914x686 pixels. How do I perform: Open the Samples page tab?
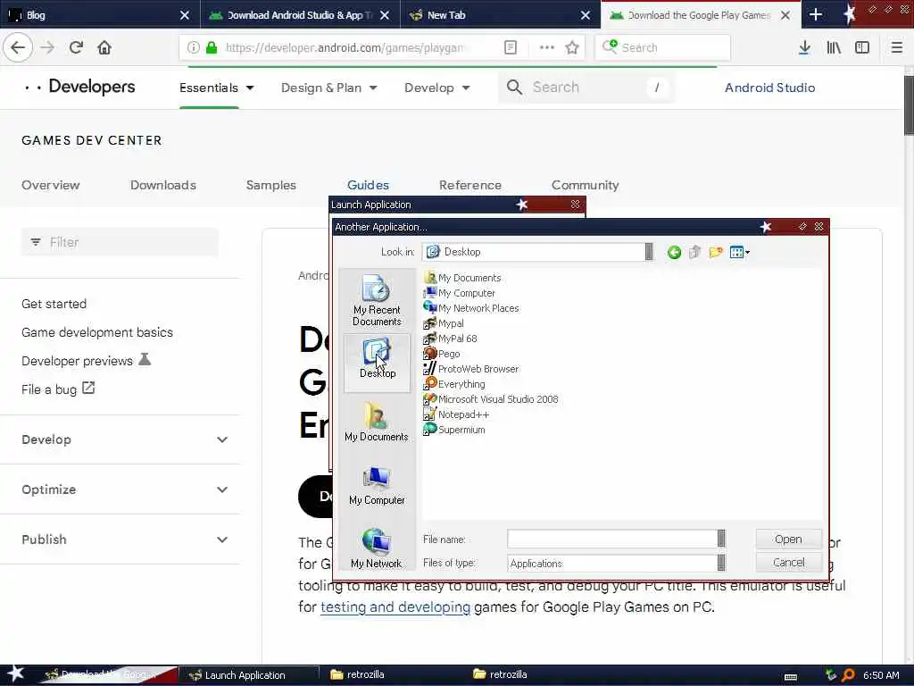[x=271, y=185]
